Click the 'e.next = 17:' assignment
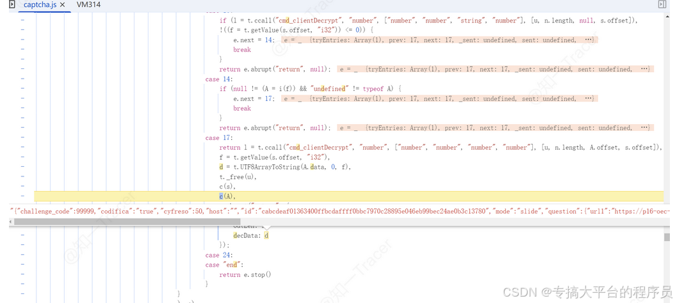Screen dimensions: 675x303 [x=254, y=98]
